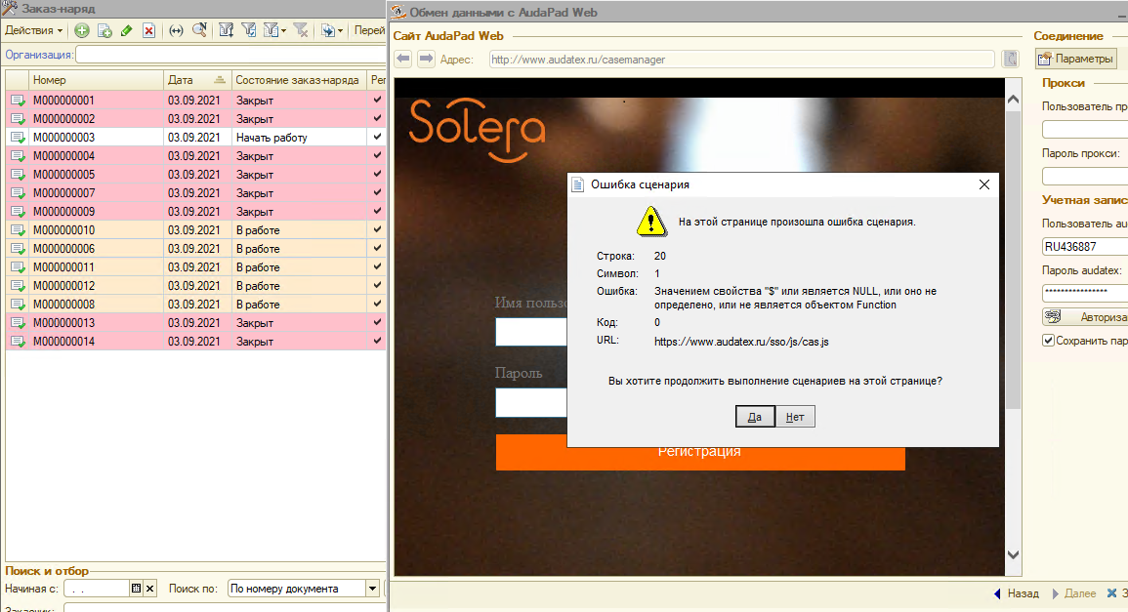
Task: Click the document icon of row M000000003
Action: click(x=18, y=138)
